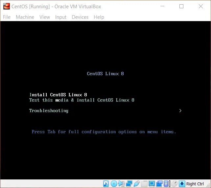Screen dimensions: 211x188
Task: Click the audio indicator icon in status bar
Action: click(122, 184)
